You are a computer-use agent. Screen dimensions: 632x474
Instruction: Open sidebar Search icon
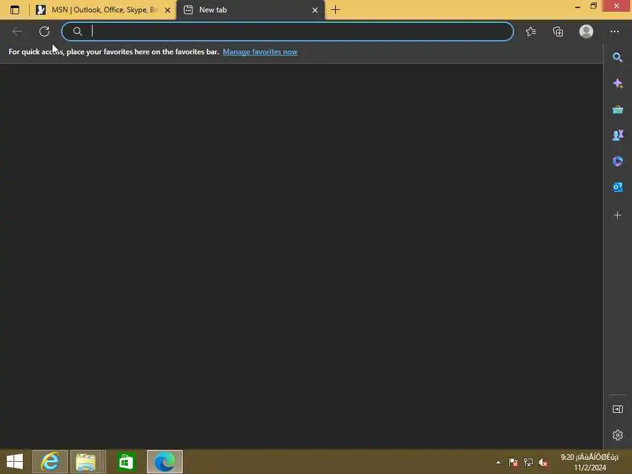(617, 57)
